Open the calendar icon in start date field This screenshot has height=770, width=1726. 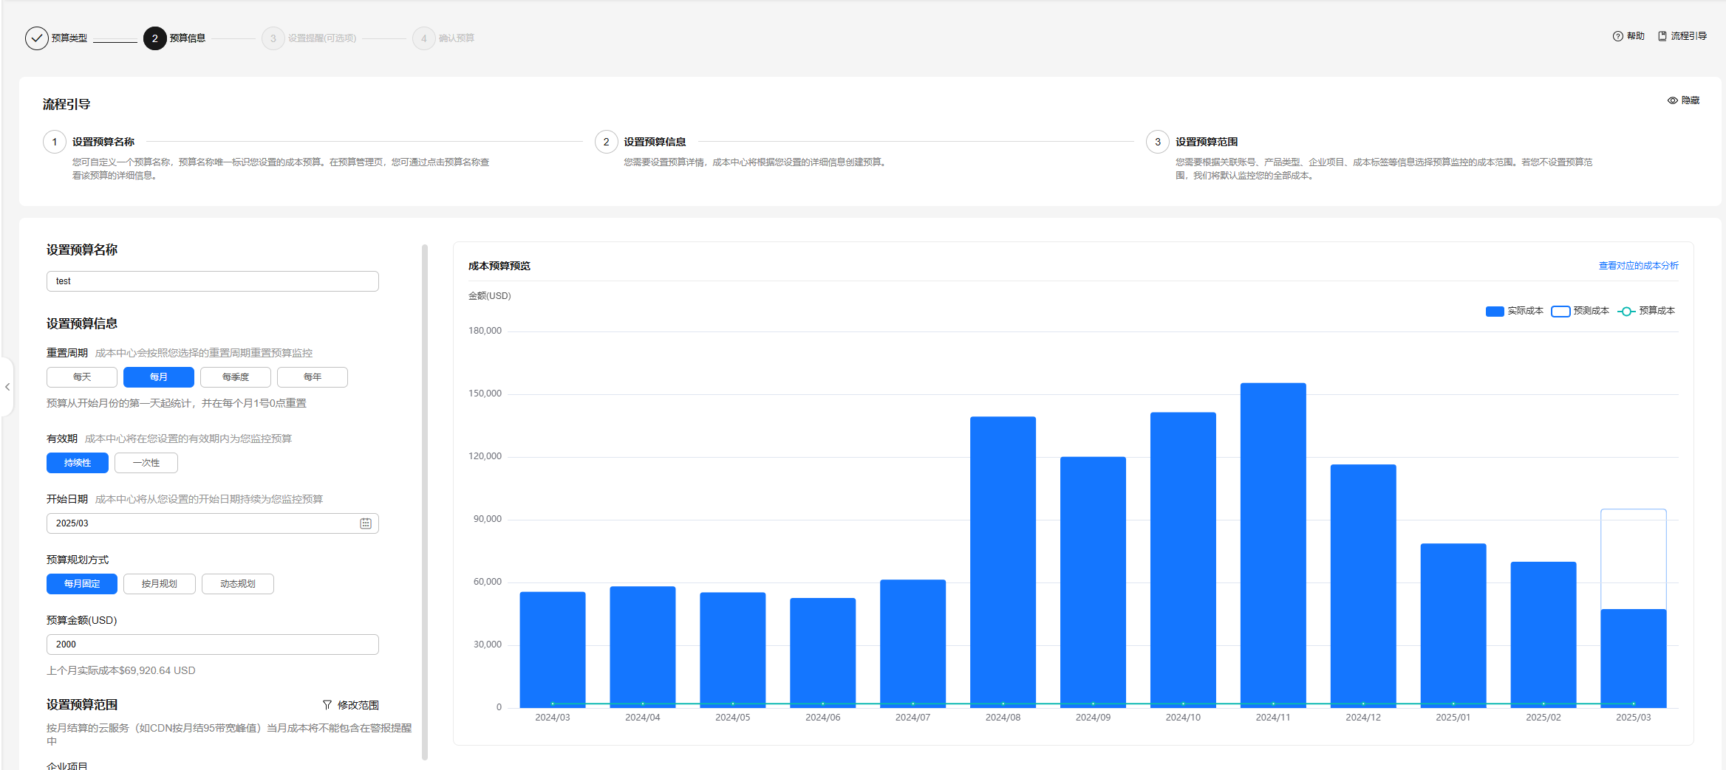coord(366,523)
